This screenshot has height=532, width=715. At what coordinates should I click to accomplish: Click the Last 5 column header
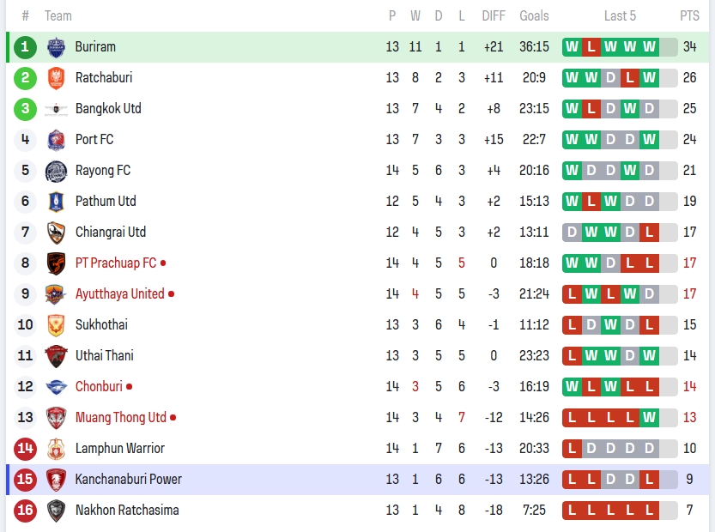coord(620,15)
